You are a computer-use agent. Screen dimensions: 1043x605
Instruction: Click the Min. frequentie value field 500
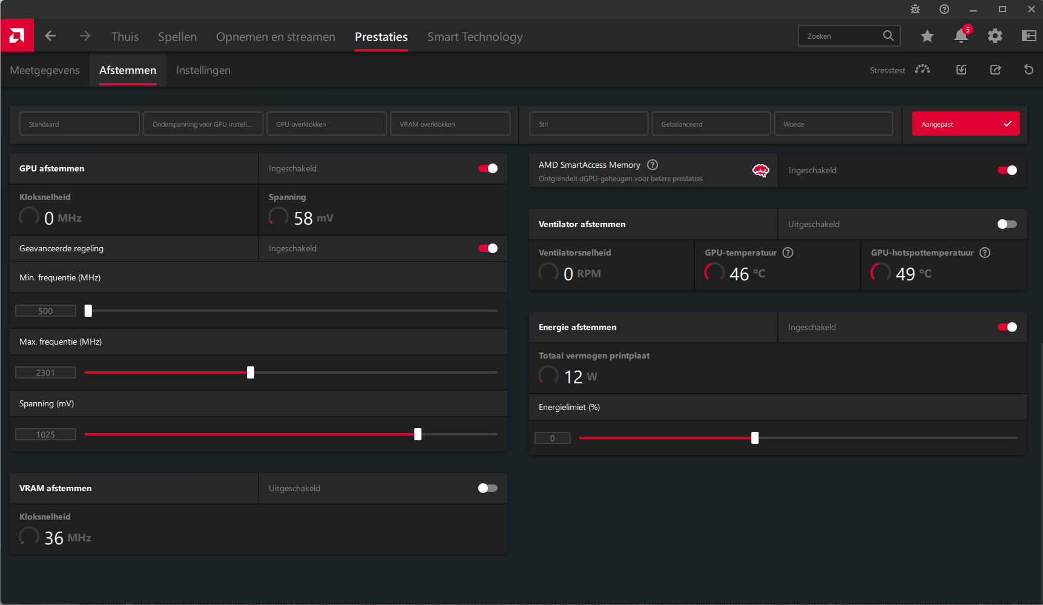pyautogui.click(x=45, y=311)
